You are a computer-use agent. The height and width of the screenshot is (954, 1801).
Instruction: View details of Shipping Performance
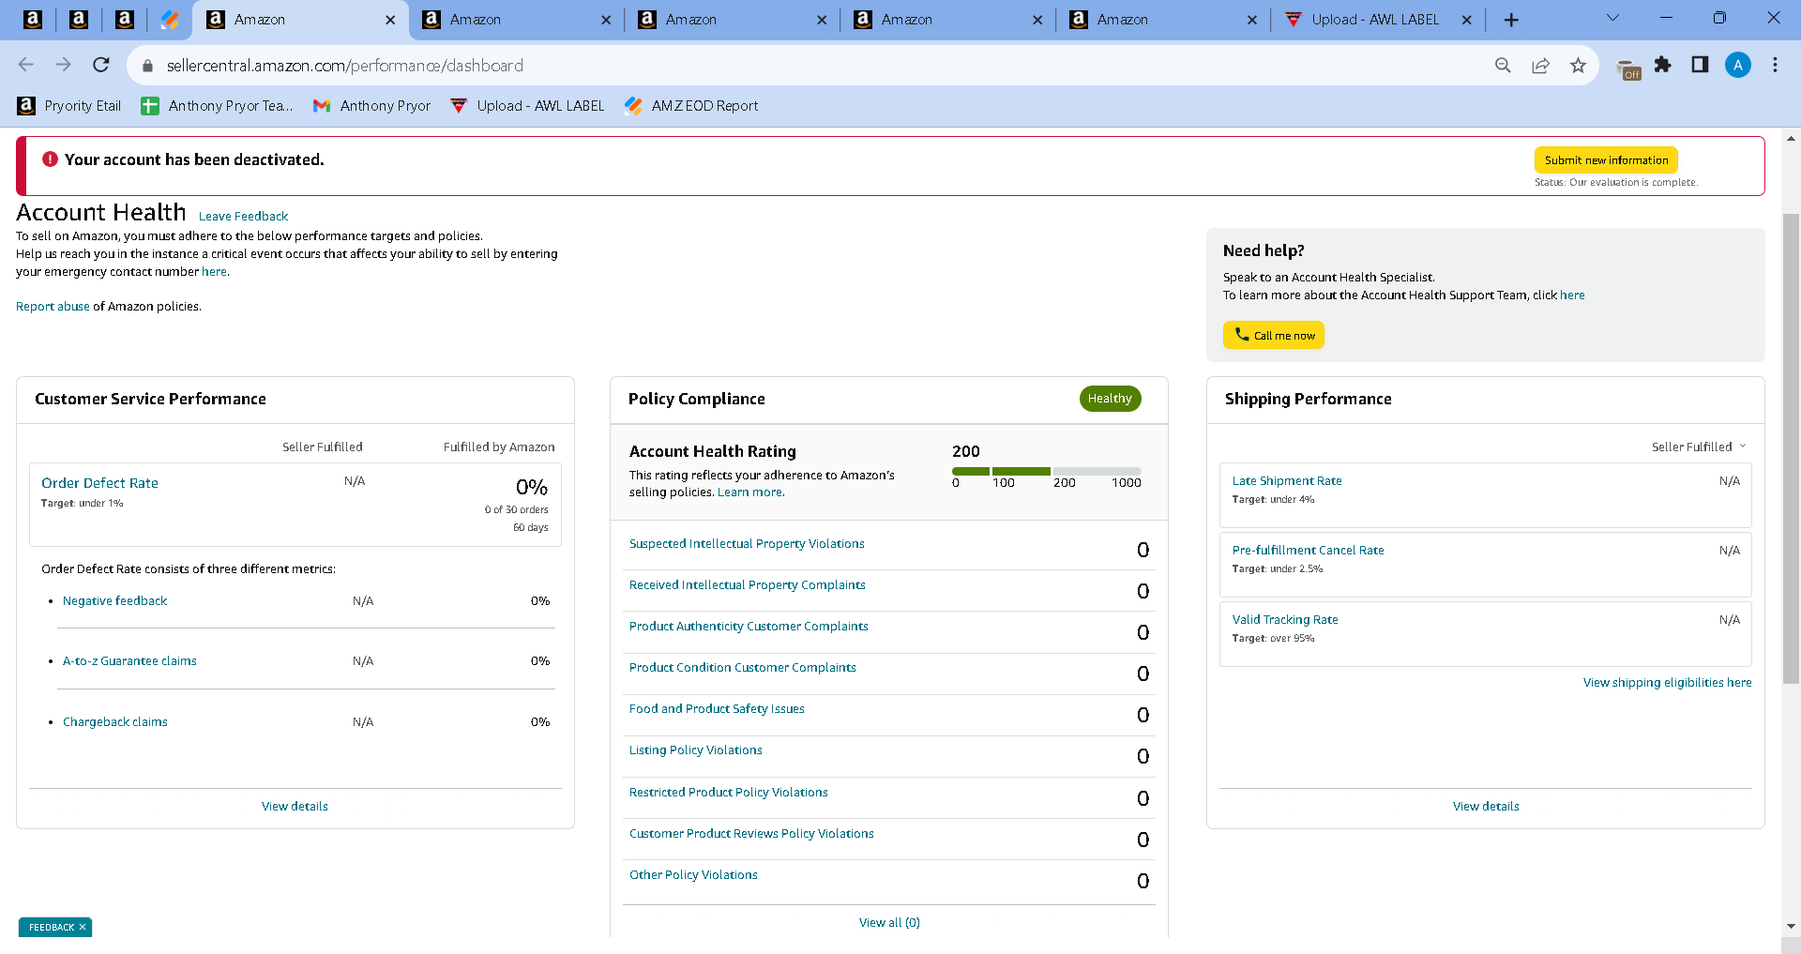[x=1486, y=807]
